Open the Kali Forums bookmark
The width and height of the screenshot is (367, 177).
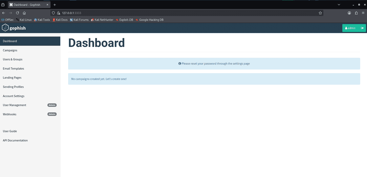(x=79, y=20)
